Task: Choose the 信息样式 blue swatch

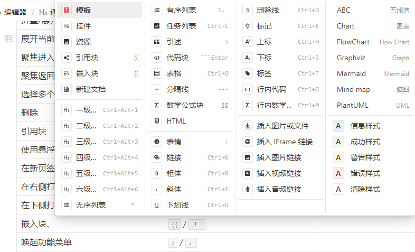Action: (x=338, y=126)
